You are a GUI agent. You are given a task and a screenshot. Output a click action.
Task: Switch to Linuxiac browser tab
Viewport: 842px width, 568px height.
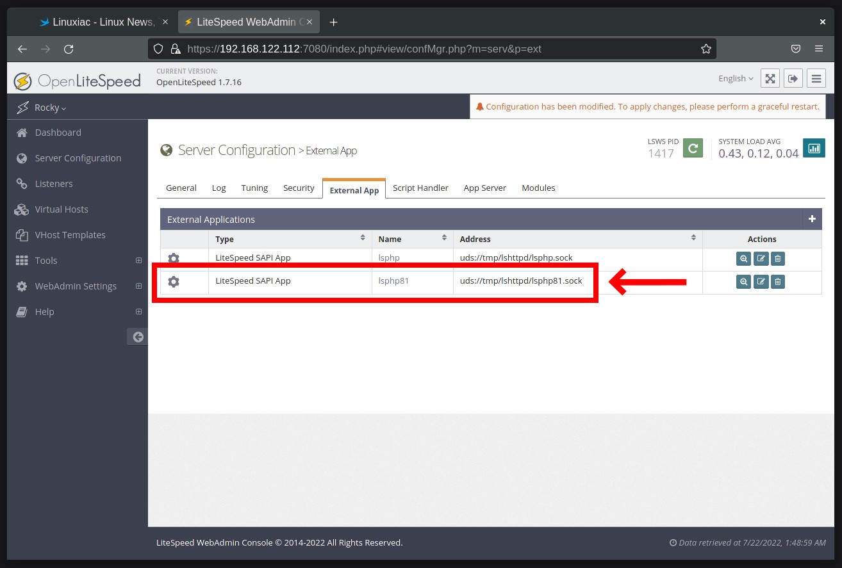104,22
